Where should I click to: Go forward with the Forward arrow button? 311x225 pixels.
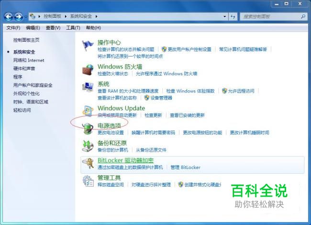[19, 17]
